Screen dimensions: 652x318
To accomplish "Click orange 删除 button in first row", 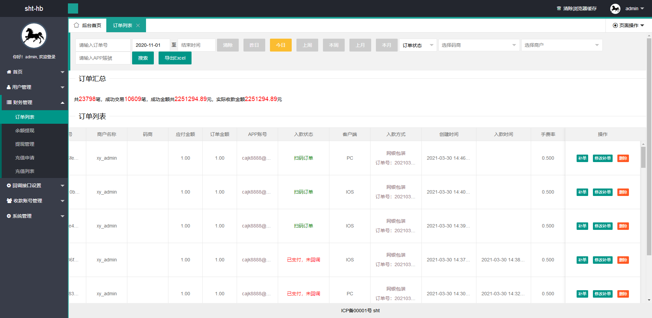I will click(623, 158).
